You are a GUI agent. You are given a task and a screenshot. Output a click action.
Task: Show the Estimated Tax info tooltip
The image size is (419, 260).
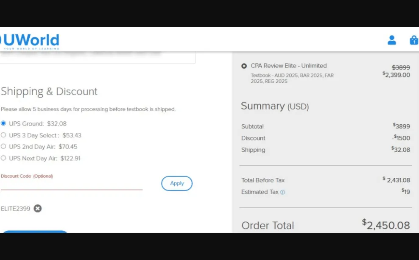[282, 192]
